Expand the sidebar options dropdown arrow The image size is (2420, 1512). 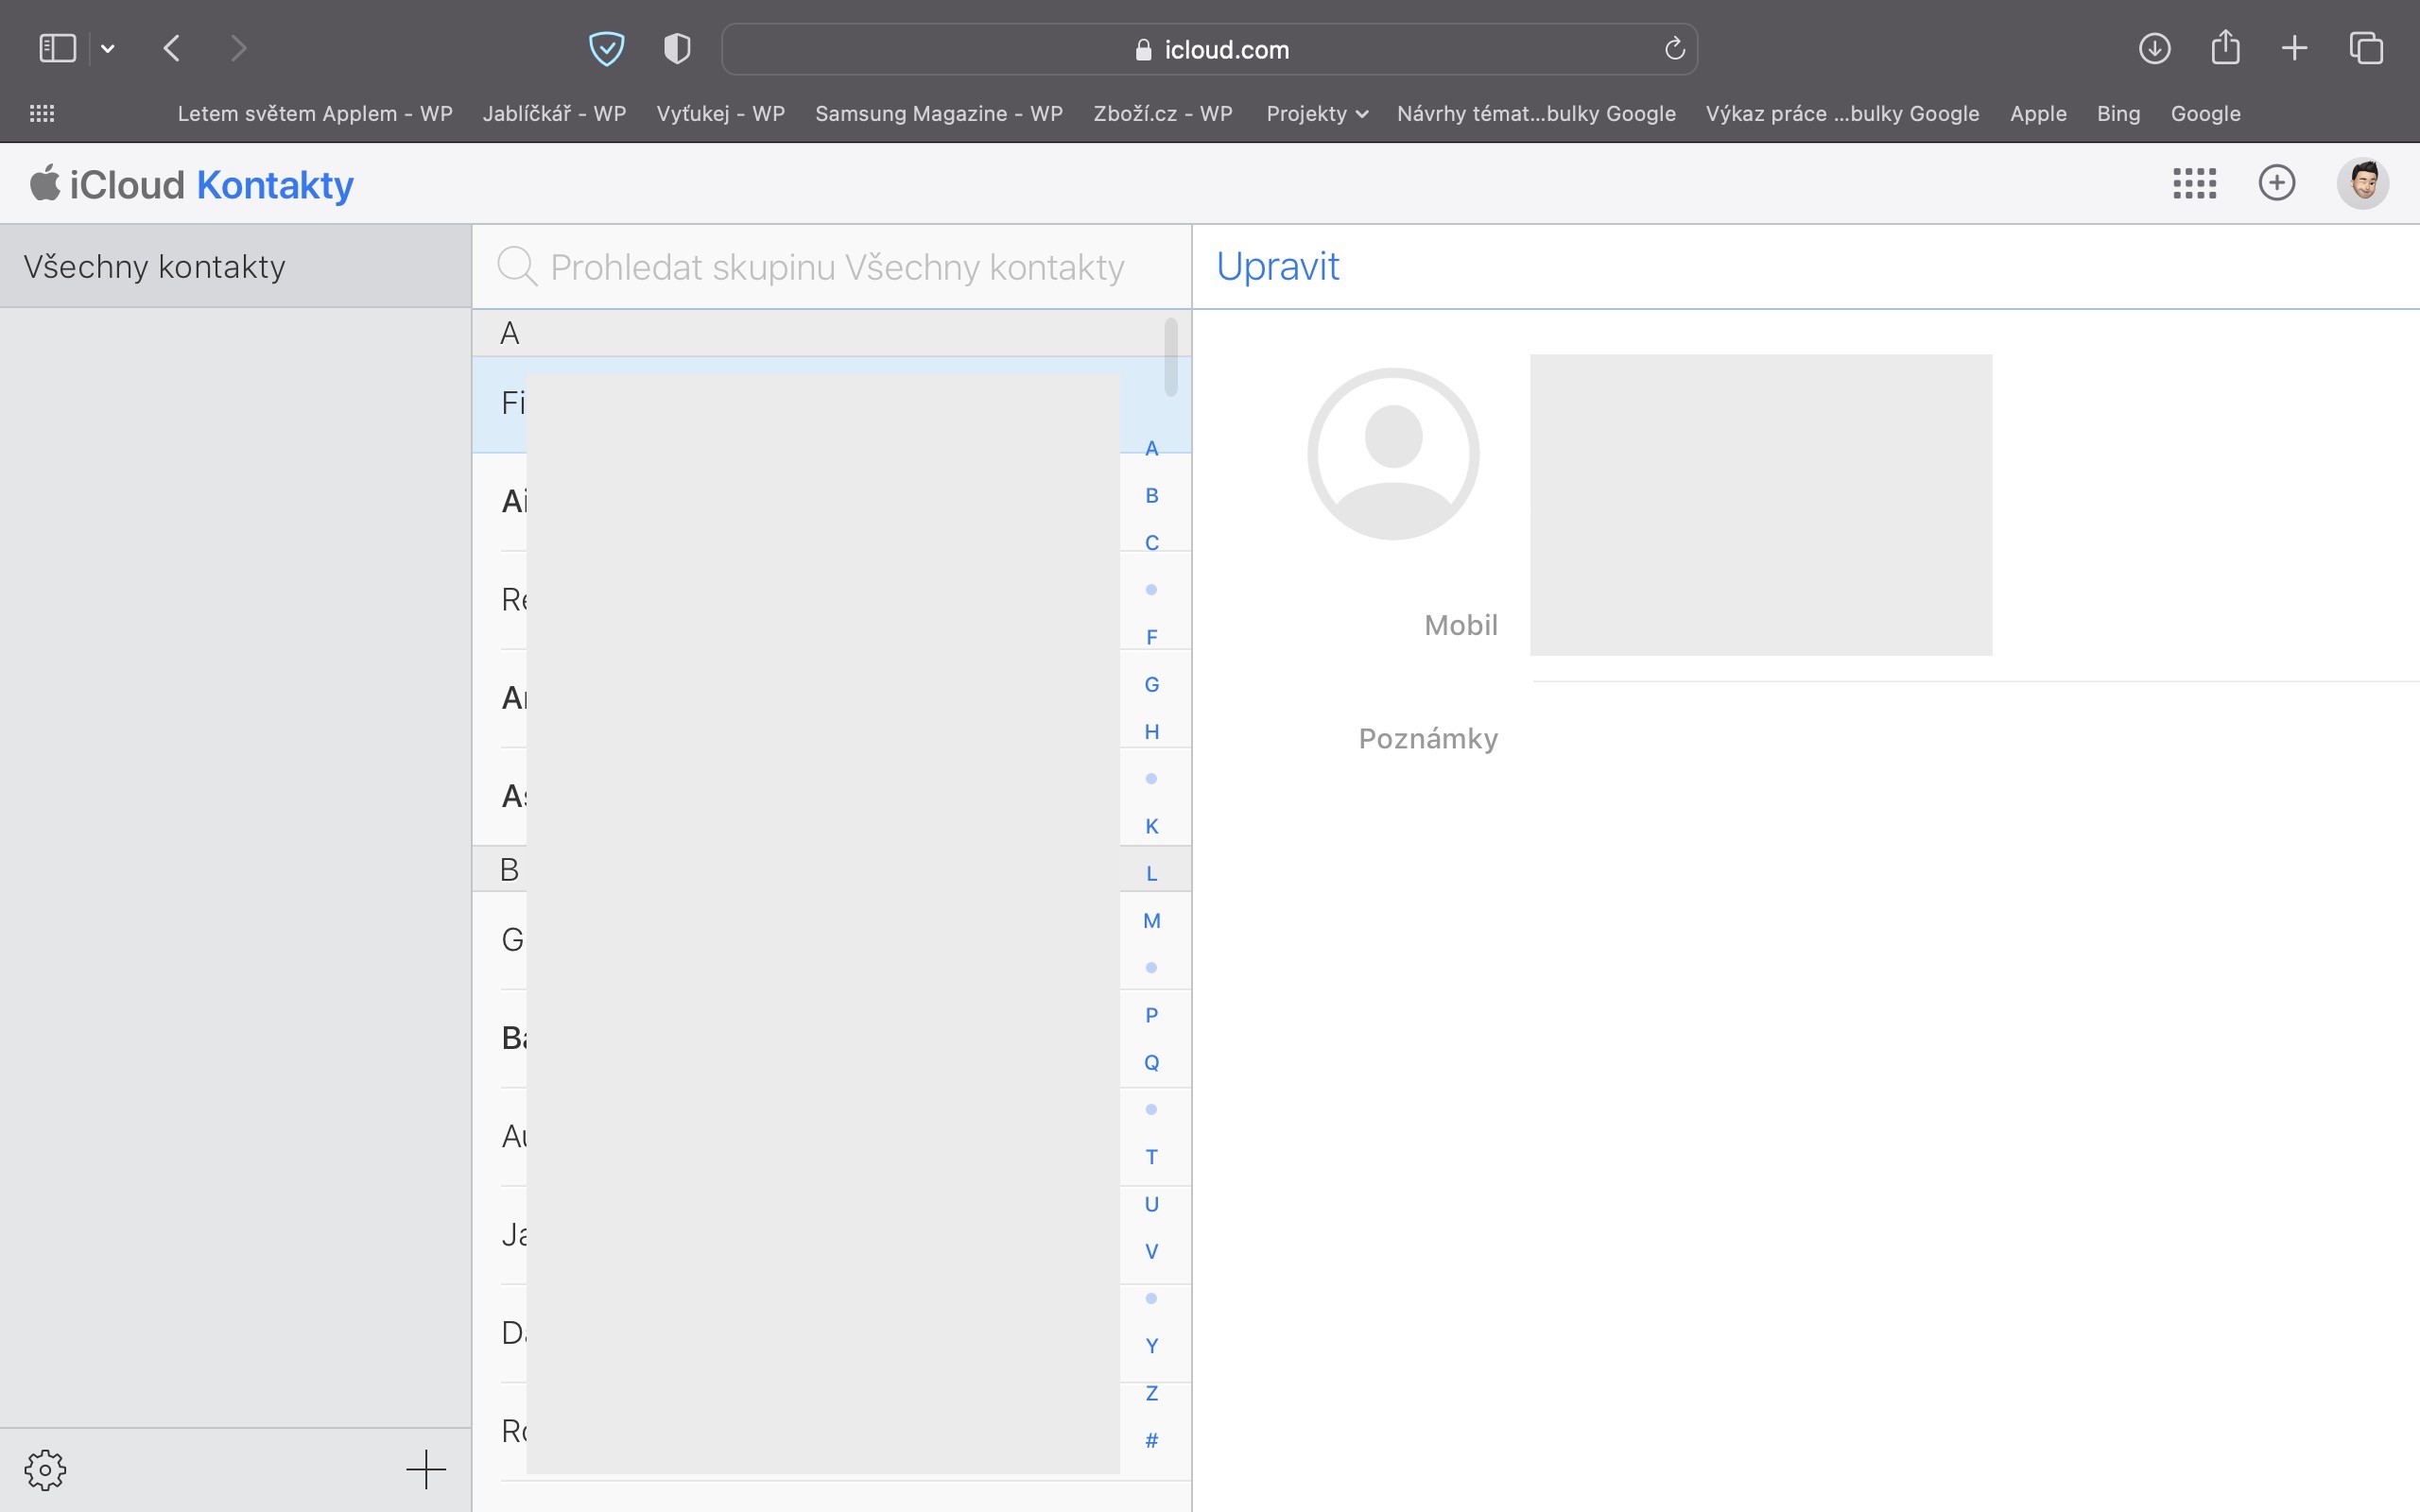point(108,48)
